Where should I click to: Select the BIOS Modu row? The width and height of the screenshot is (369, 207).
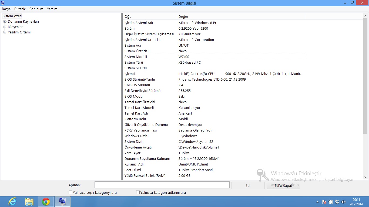[214, 96]
